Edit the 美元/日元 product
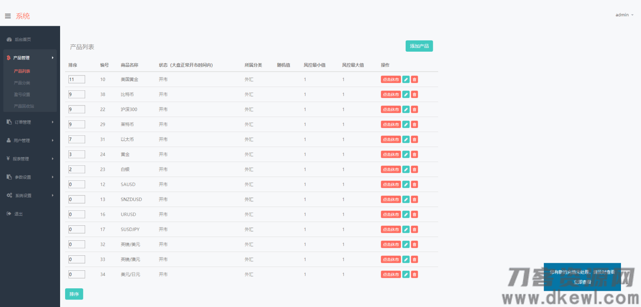This screenshot has height=307, width=641. (406, 275)
